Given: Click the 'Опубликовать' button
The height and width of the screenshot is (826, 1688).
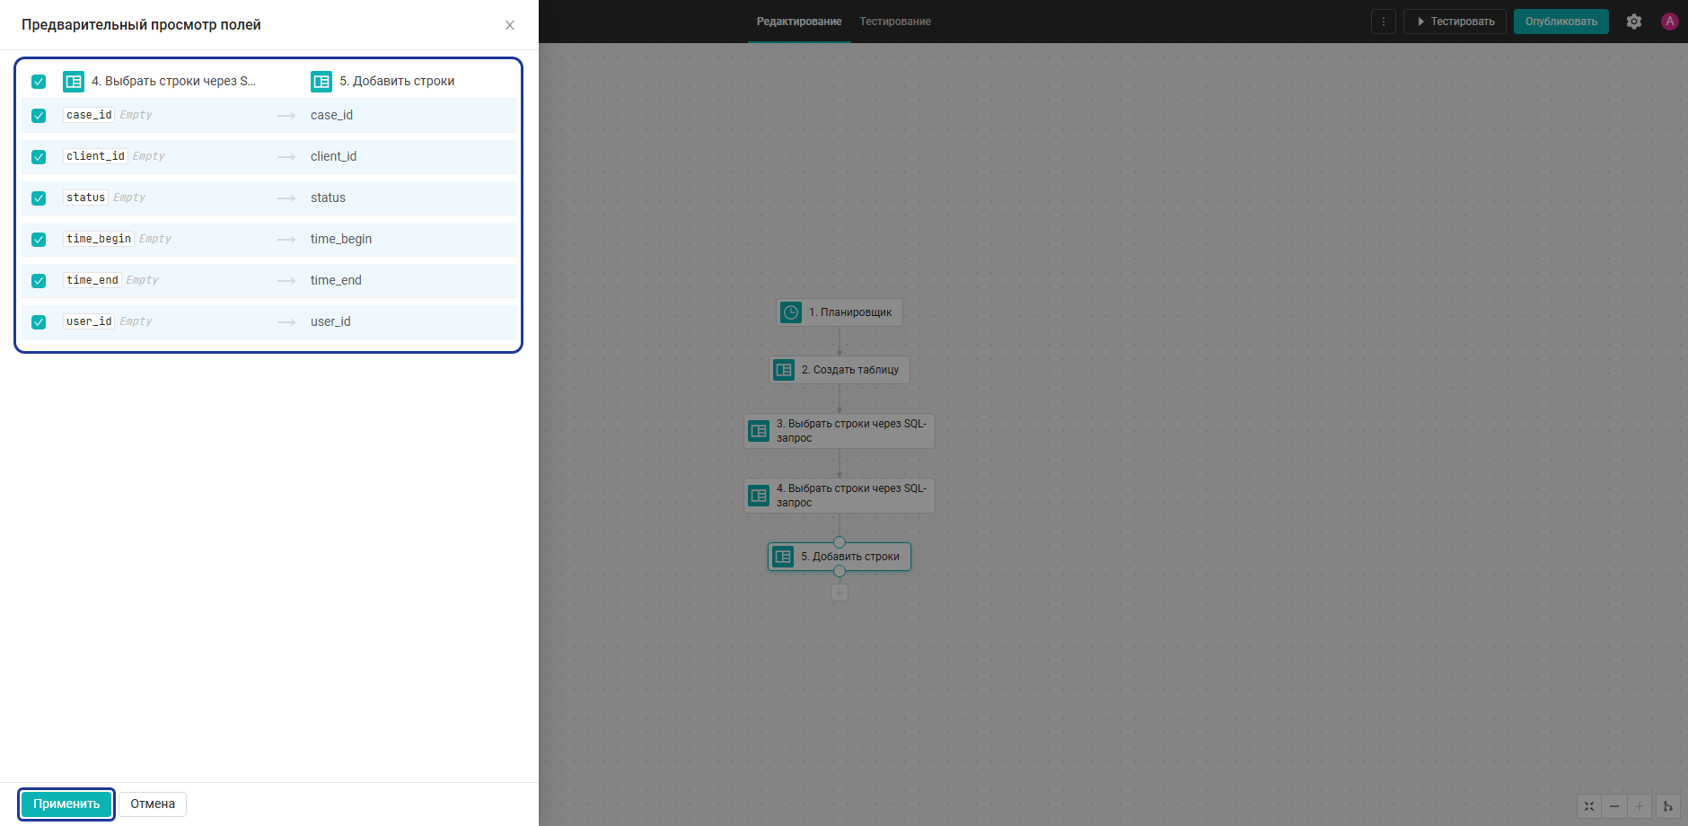Looking at the screenshot, I should pos(1561,22).
